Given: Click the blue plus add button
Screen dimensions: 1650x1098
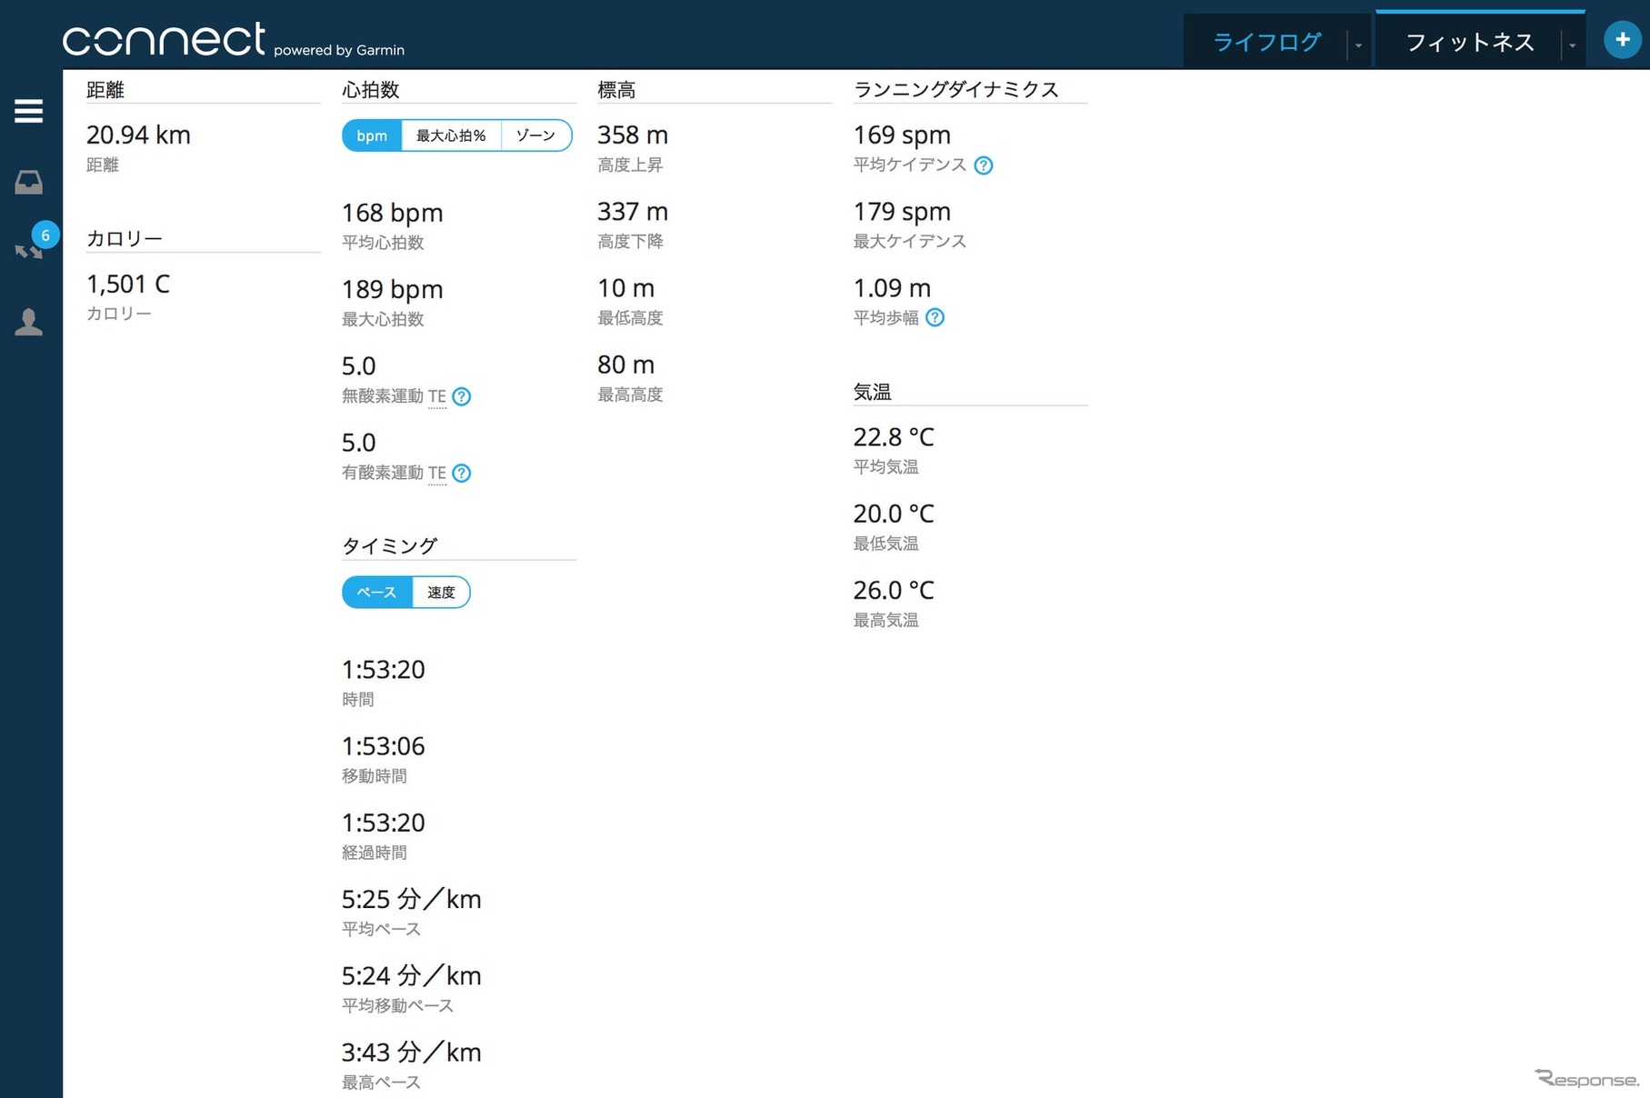Looking at the screenshot, I should click(x=1623, y=39).
